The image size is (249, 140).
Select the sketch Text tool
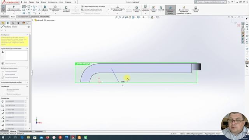point(39,10)
